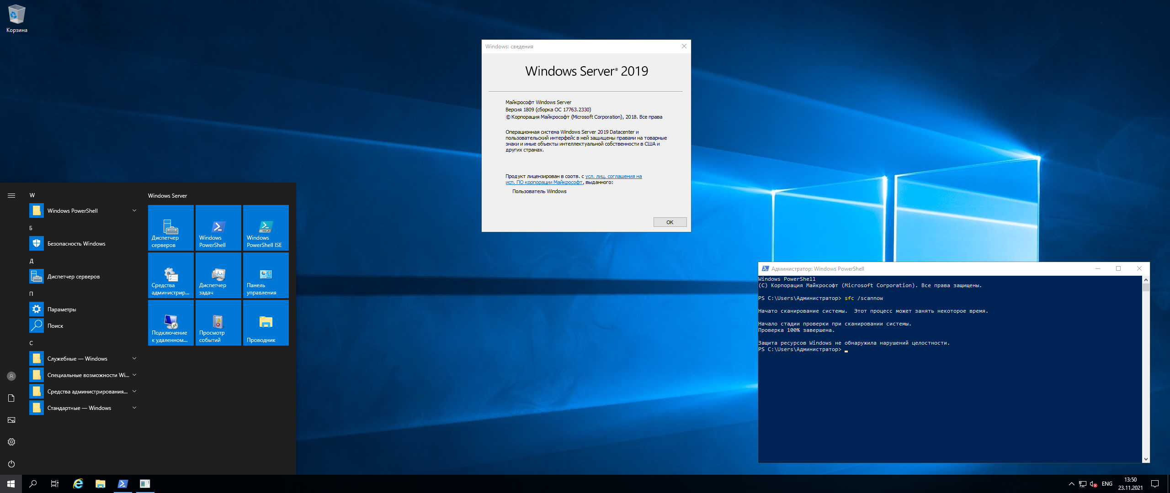Screen dimensions: 1170x493
Task: Open File Explorer from the taskbar
Action: pos(100,484)
